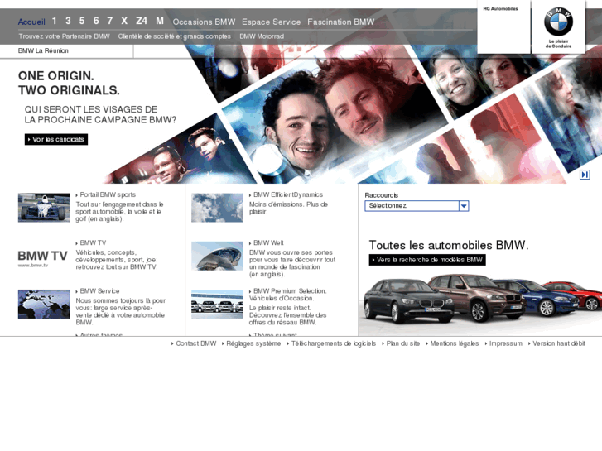Viewport: 602px width, 451px height.
Task: Open Fascination BMW menu
Action: [x=341, y=22]
